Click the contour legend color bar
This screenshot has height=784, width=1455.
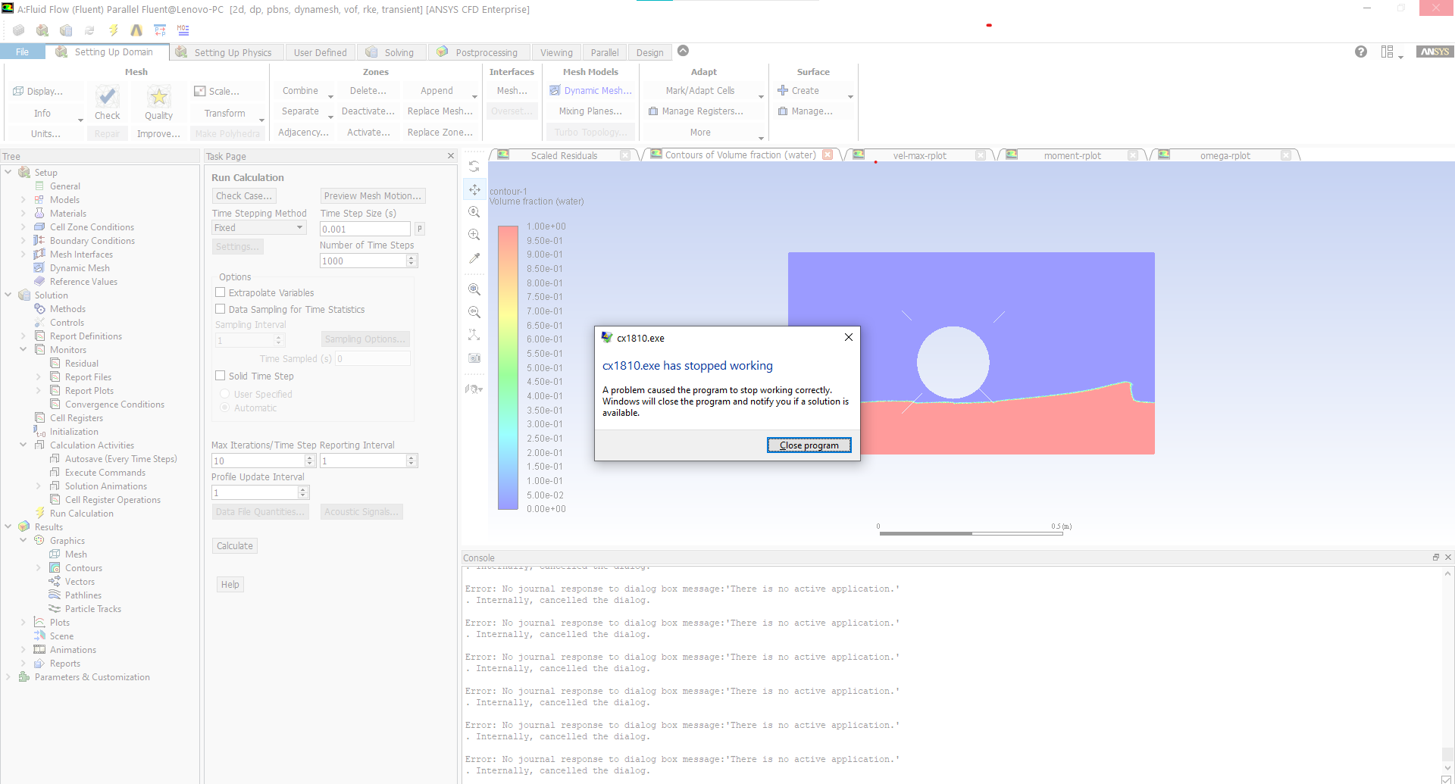click(x=507, y=367)
